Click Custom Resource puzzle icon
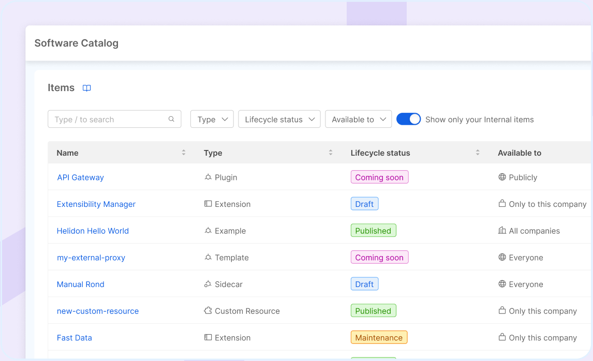This screenshot has height=361, width=593. click(x=208, y=311)
